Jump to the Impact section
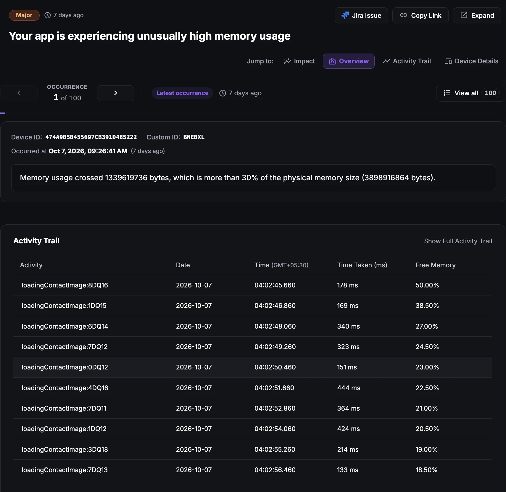Screen dimensions: 506x492 (299, 61)
